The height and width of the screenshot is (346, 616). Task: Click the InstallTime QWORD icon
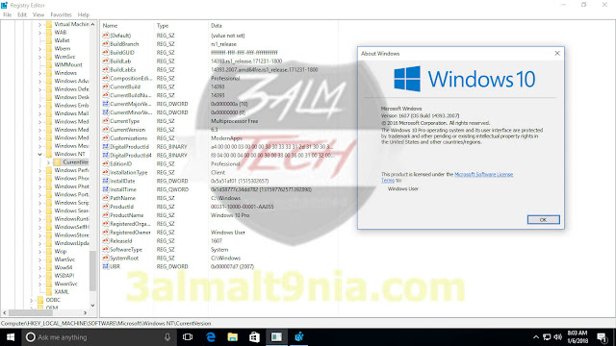click(105, 189)
